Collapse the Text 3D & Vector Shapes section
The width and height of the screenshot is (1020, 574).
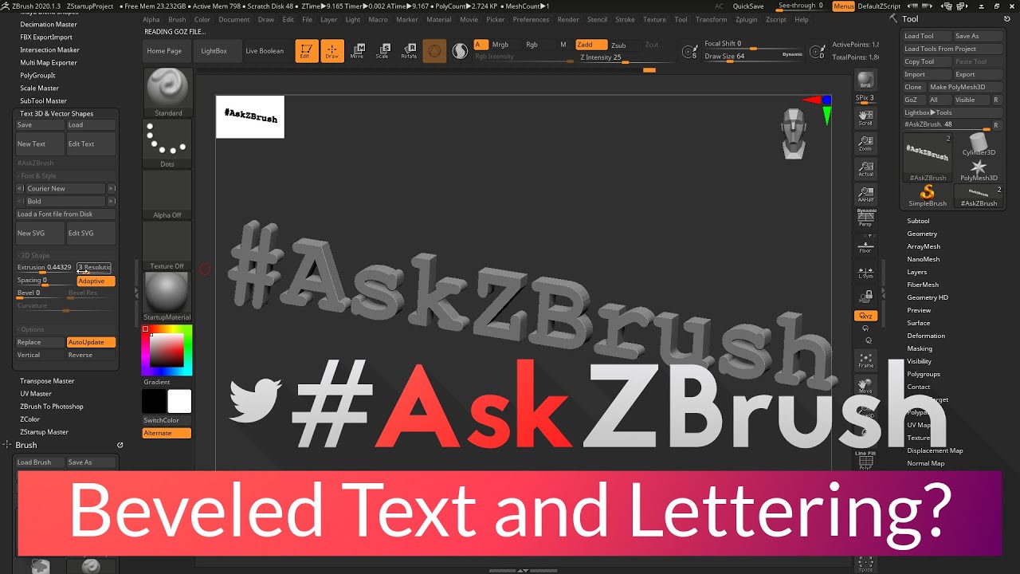57,113
